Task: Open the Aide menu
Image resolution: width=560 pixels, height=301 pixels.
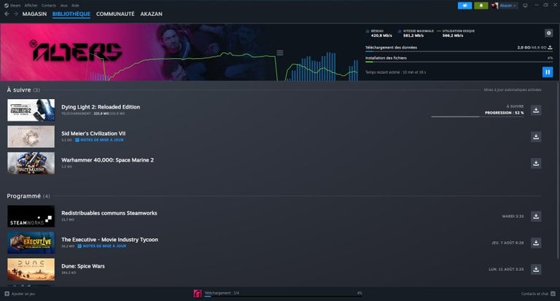Action: [75, 5]
